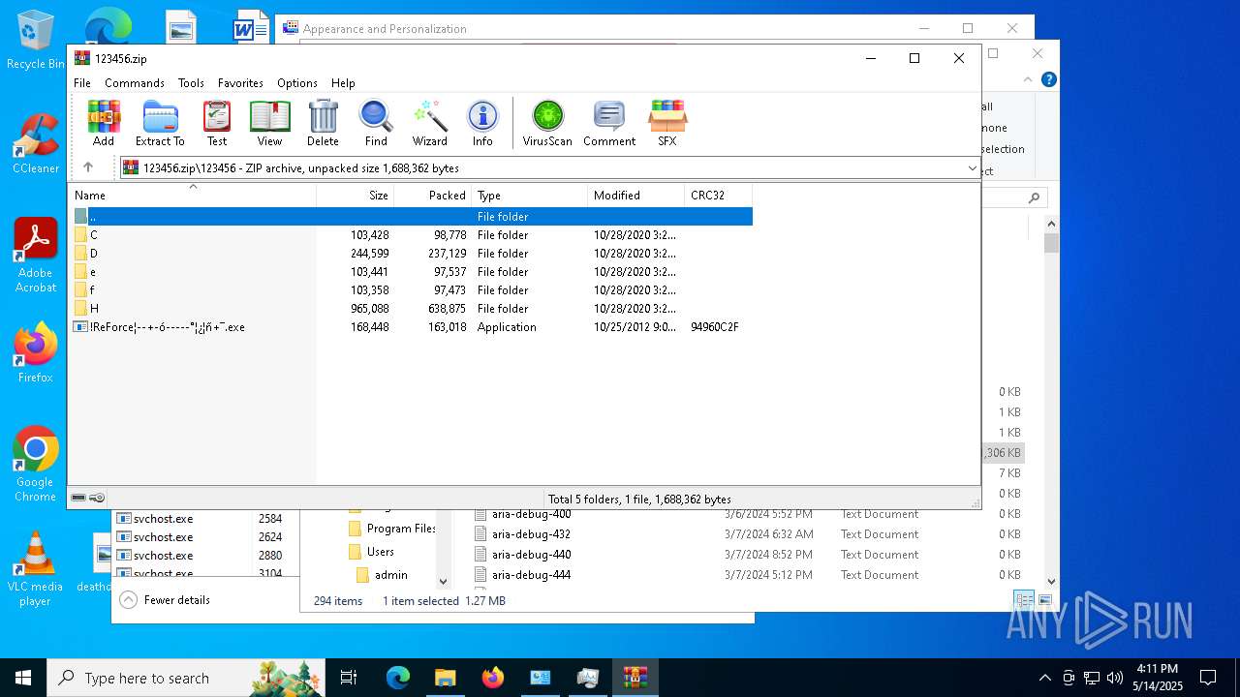Viewport: 1240px width, 697px height.
Task: Open the Comment tool
Action: [x=609, y=123]
